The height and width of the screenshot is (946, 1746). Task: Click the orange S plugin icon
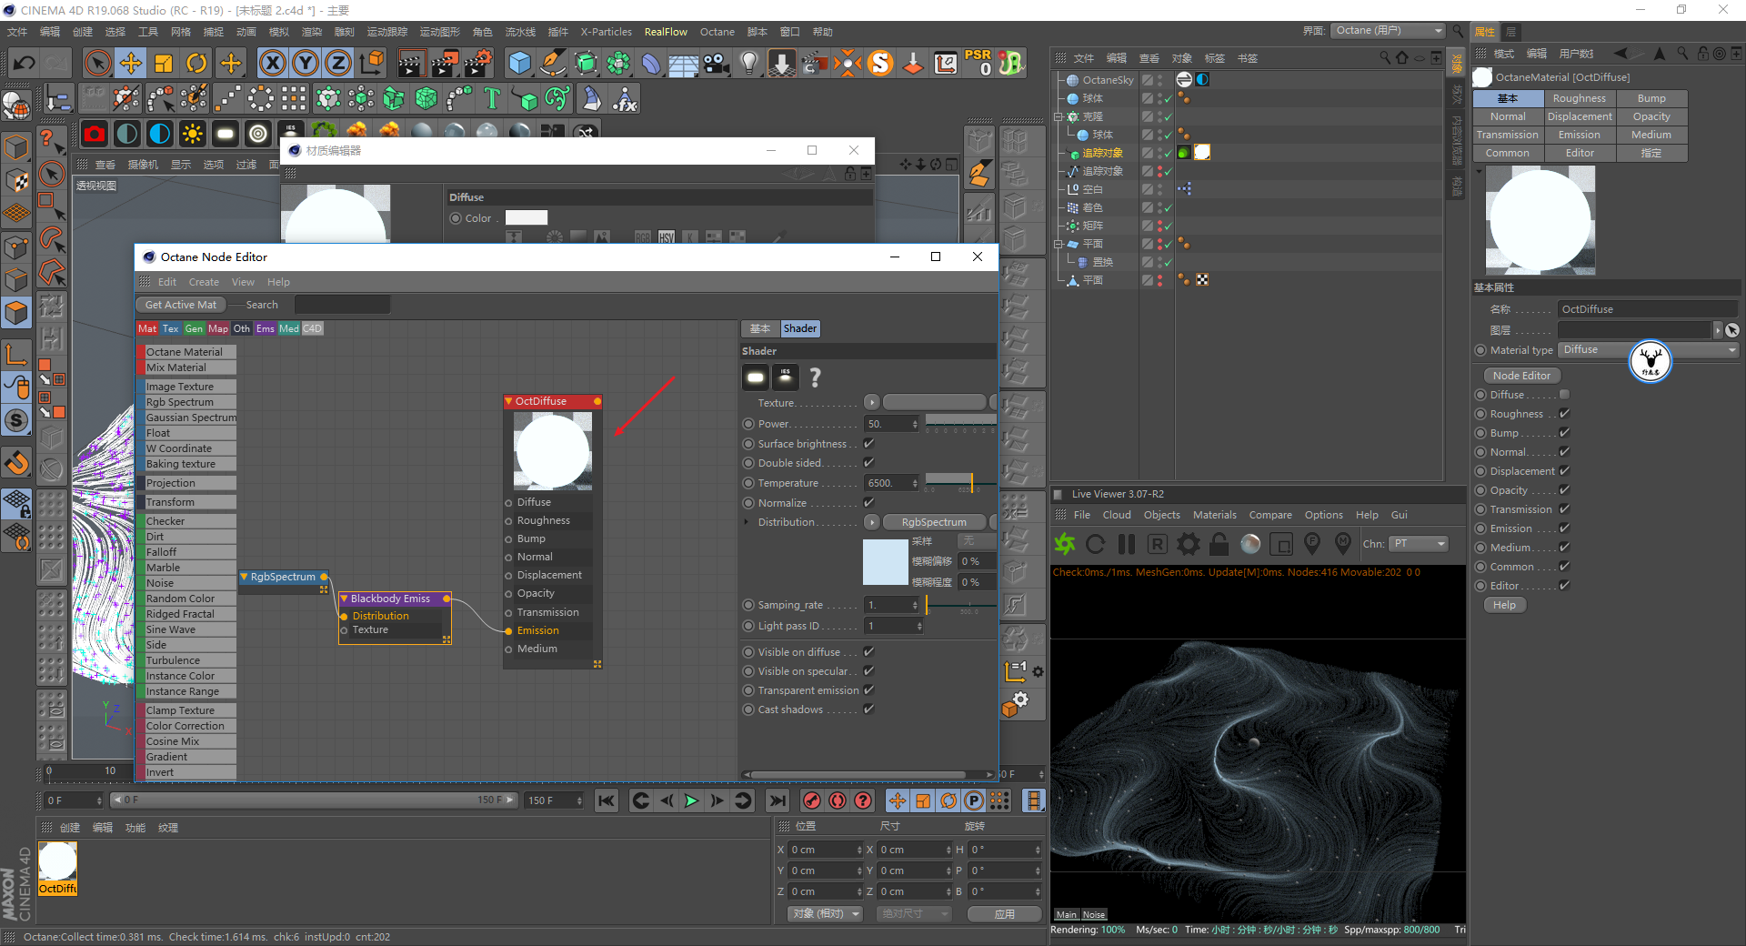pos(880,63)
